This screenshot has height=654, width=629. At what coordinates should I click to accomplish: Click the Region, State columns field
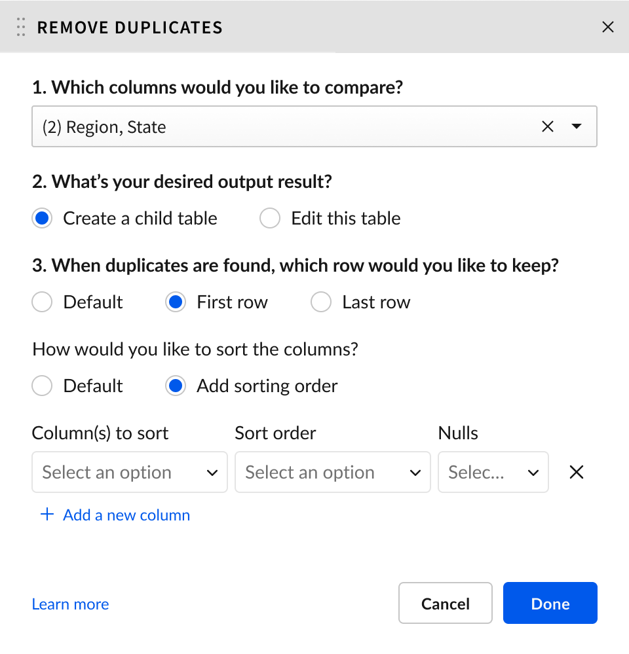click(x=282, y=126)
